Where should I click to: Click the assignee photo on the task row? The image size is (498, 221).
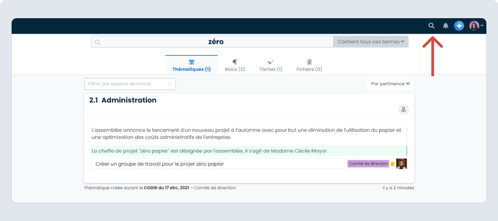402,164
